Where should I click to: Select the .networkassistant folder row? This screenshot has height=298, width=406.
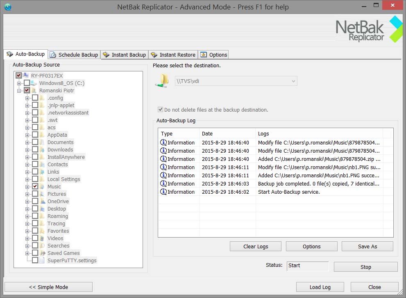[x=68, y=112]
